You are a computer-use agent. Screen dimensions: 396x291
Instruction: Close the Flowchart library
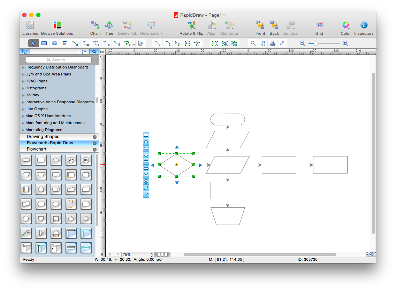click(x=95, y=149)
